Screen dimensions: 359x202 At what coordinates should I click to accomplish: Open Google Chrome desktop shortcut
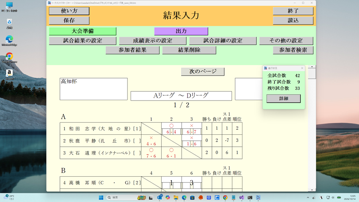click(x=9, y=58)
